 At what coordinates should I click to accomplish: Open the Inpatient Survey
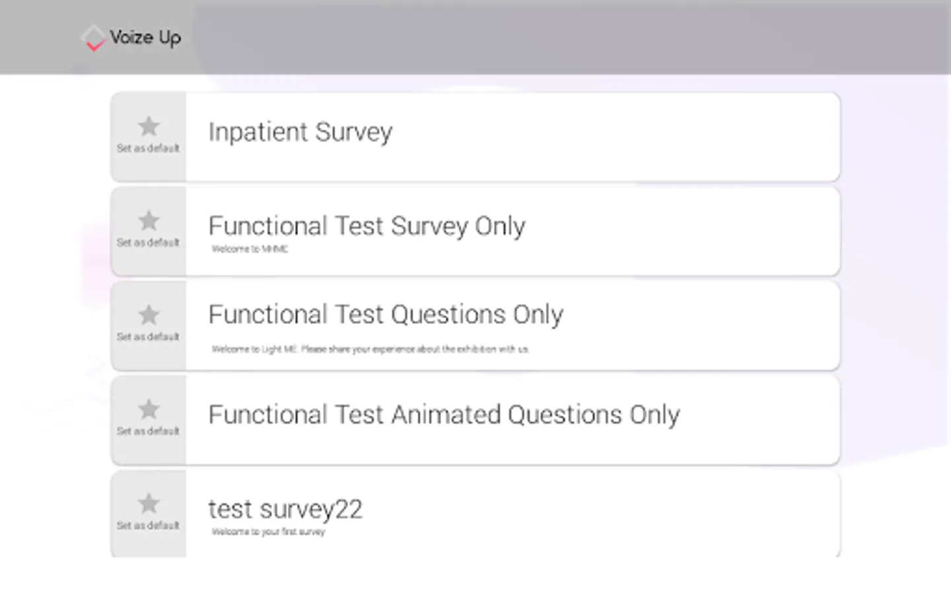click(300, 132)
